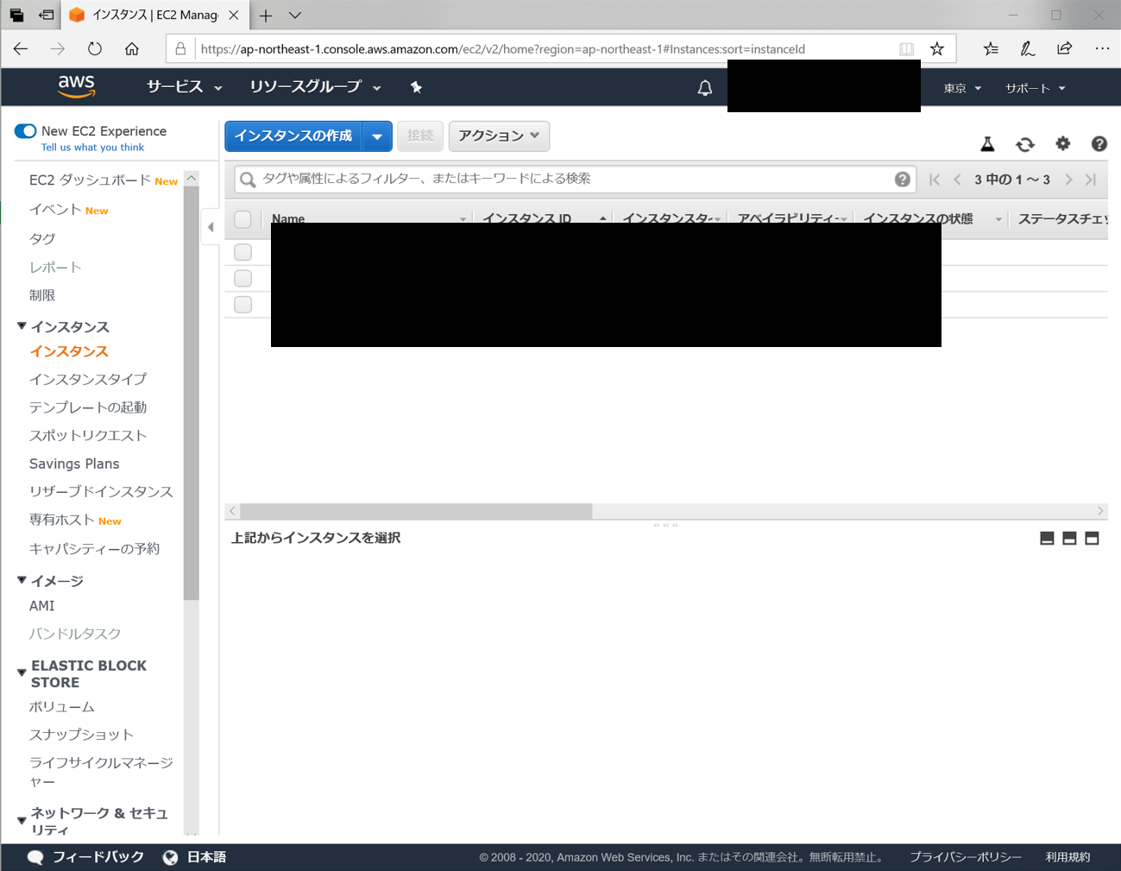Click Tell us what you think link

click(x=92, y=148)
